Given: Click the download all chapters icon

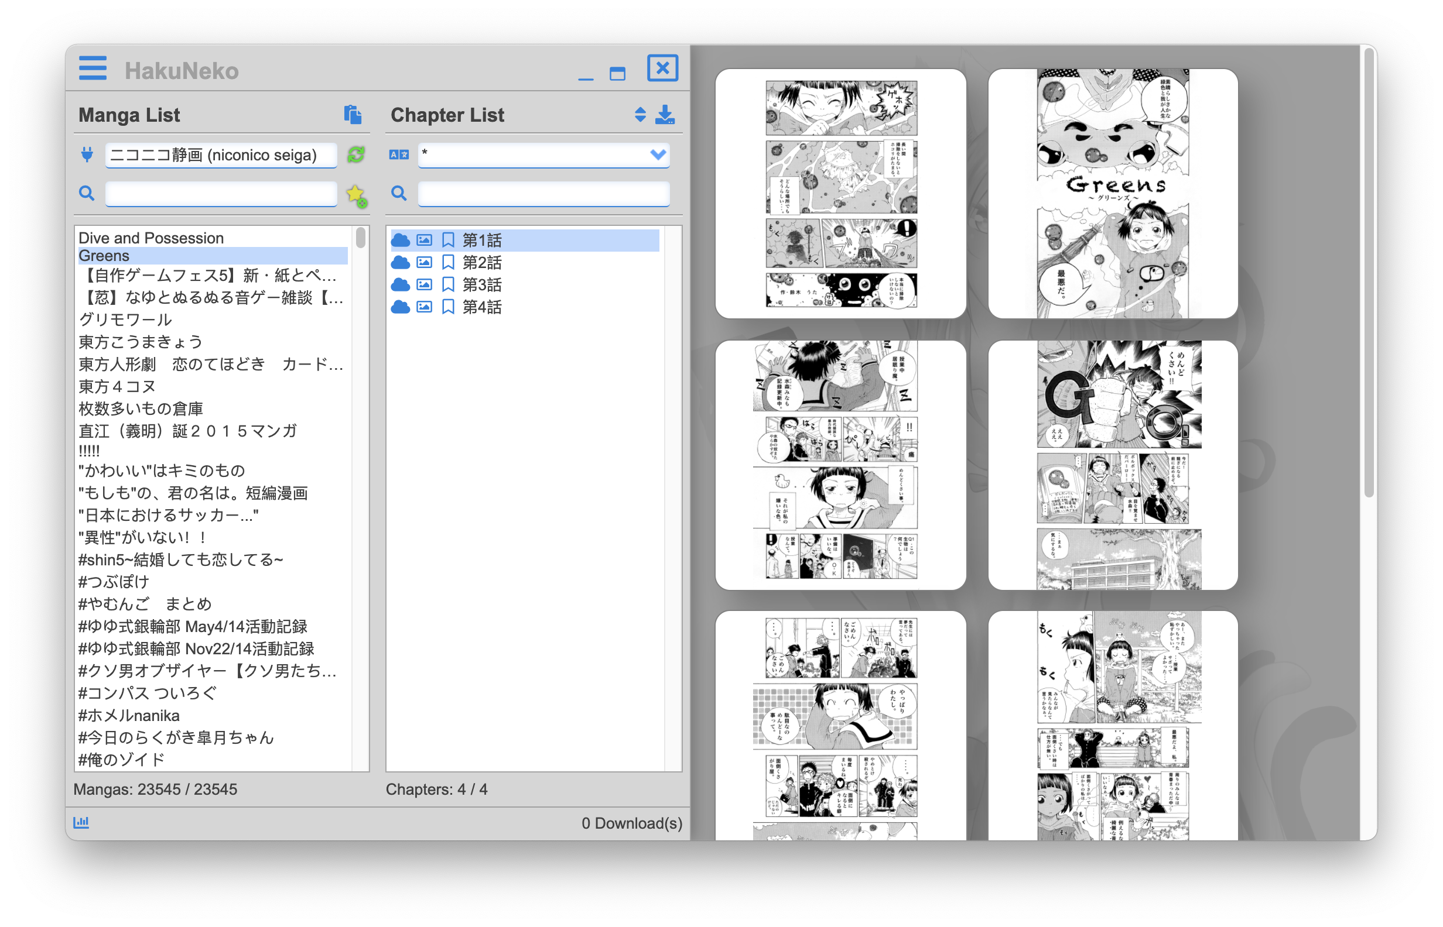Looking at the screenshot, I should [665, 115].
